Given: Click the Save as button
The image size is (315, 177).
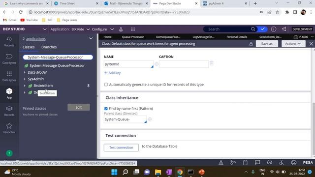Looking at the screenshot, I should [267, 44].
